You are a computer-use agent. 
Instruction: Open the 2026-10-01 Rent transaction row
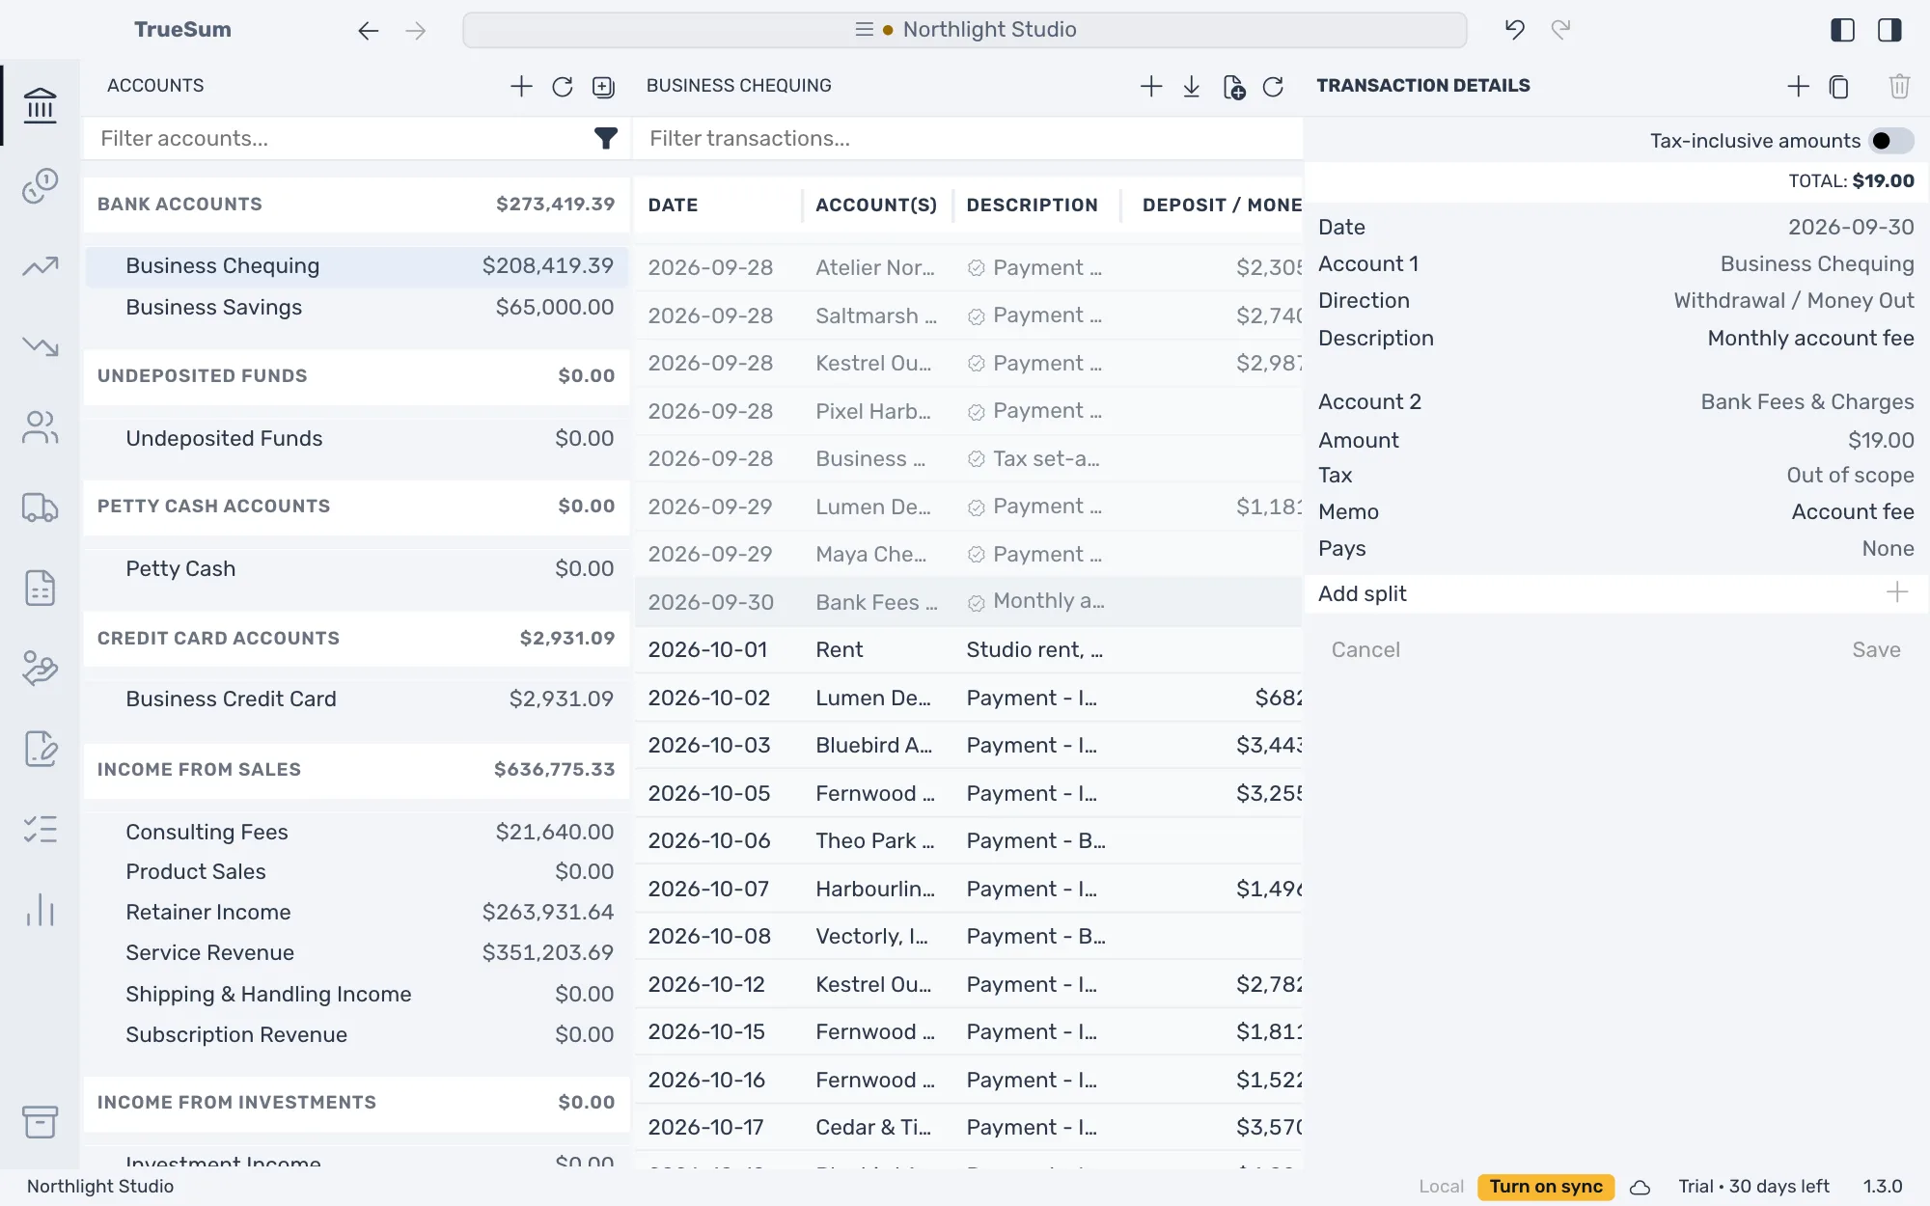point(968,650)
